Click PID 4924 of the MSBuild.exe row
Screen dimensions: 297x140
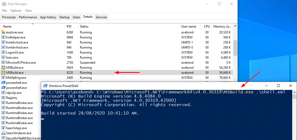[70, 68]
